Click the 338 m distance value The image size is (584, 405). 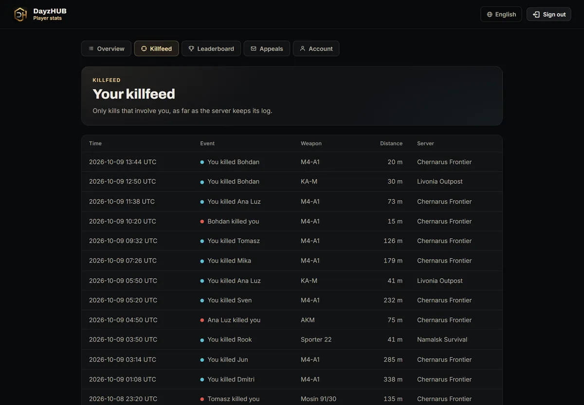pos(393,379)
